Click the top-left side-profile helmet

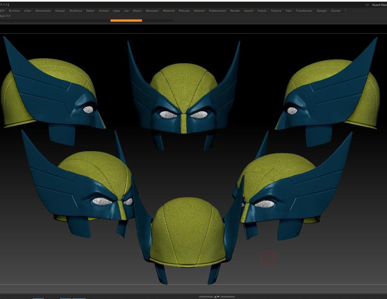tap(53, 90)
